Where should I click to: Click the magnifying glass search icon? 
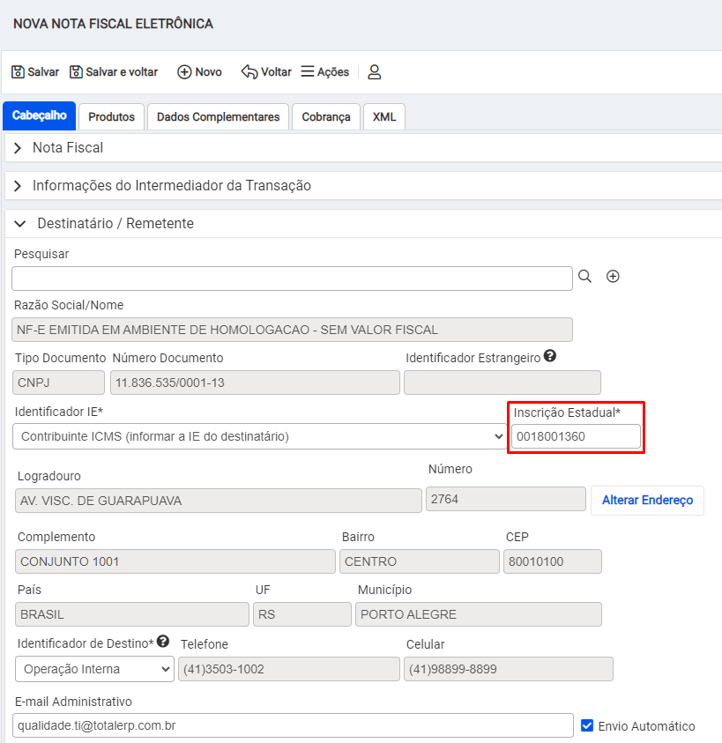pos(585,276)
